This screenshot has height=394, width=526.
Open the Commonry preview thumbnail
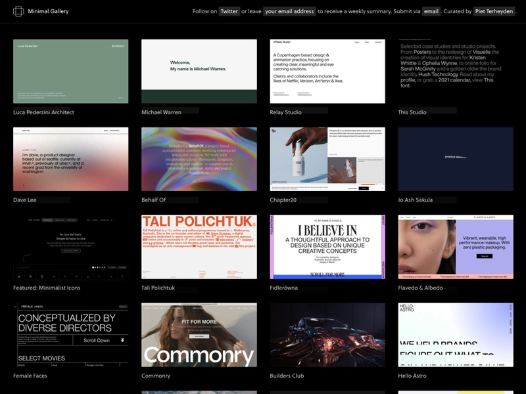point(199,335)
